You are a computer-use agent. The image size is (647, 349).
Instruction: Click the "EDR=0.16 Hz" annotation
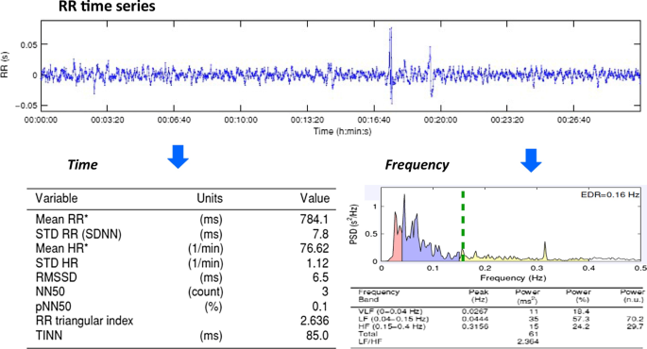pyautogui.click(x=610, y=194)
